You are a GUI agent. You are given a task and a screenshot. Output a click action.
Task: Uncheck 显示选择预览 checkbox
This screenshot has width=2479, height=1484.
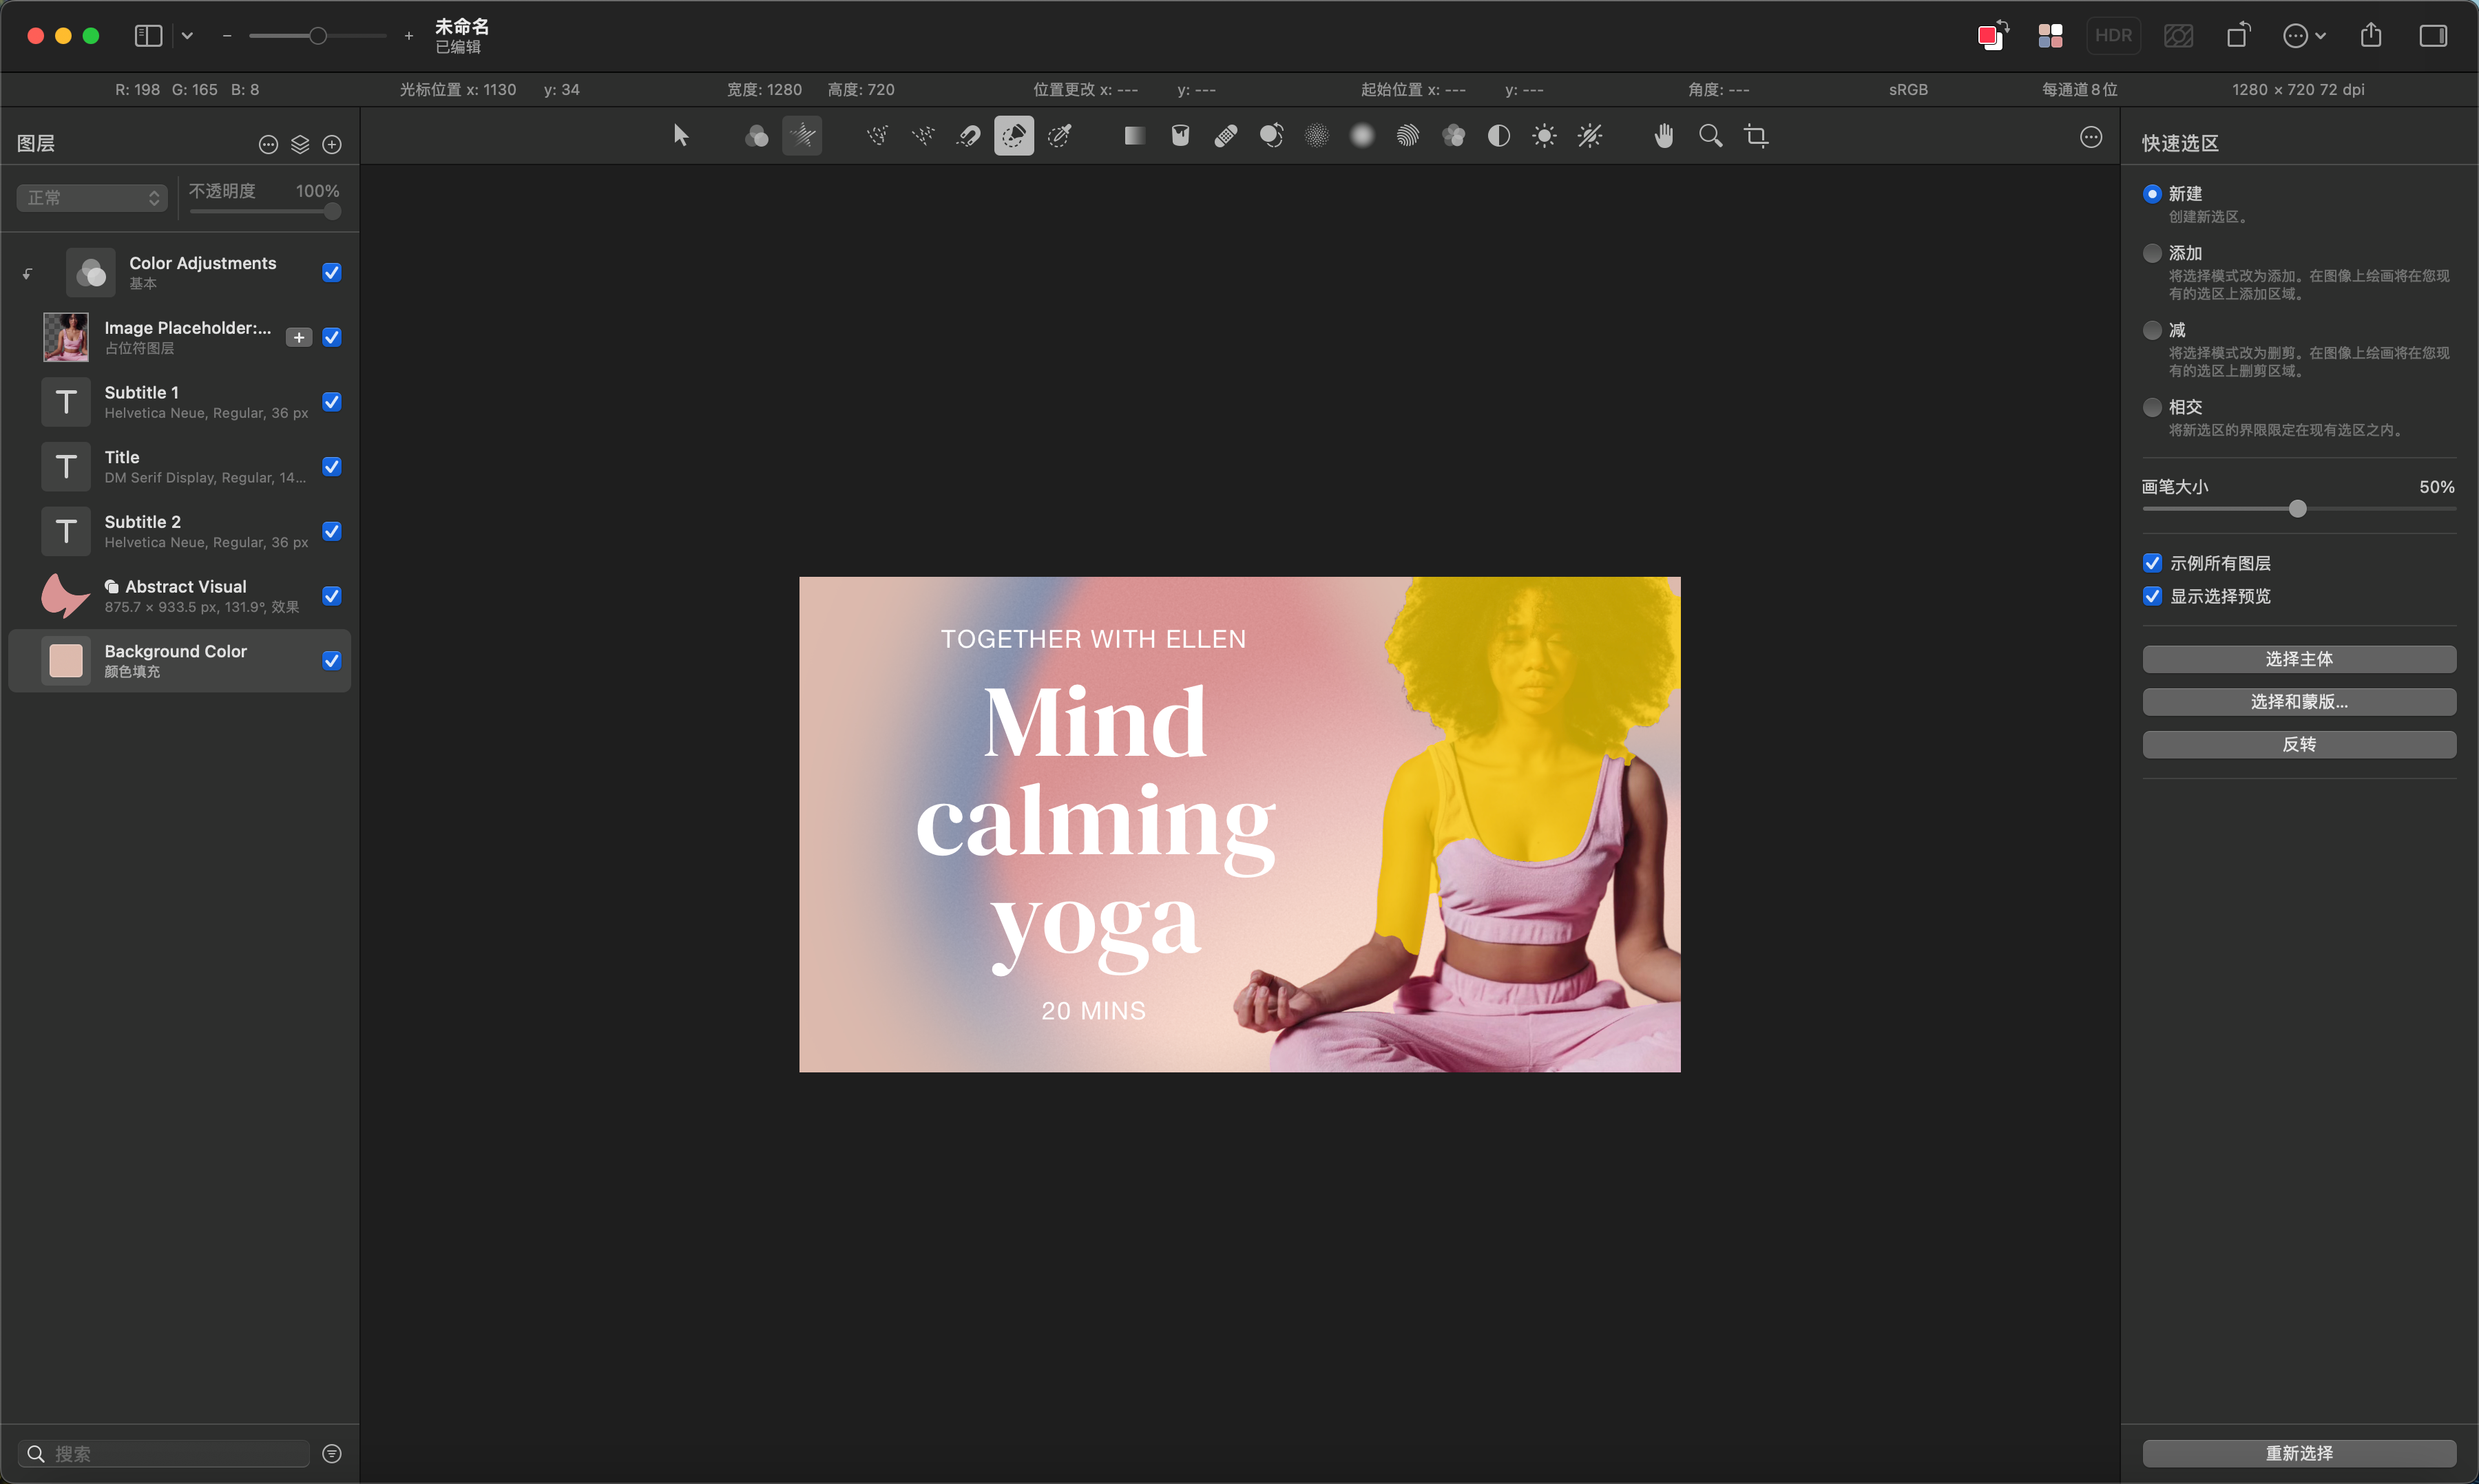2152,596
